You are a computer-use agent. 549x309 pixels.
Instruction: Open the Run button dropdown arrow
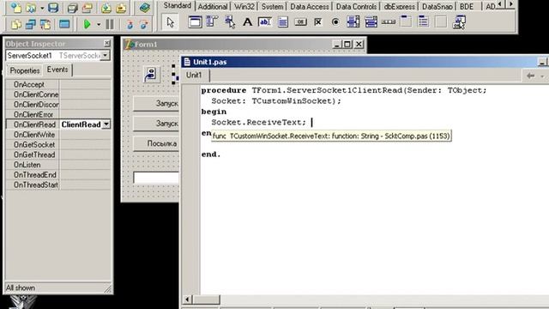[x=99, y=25]
